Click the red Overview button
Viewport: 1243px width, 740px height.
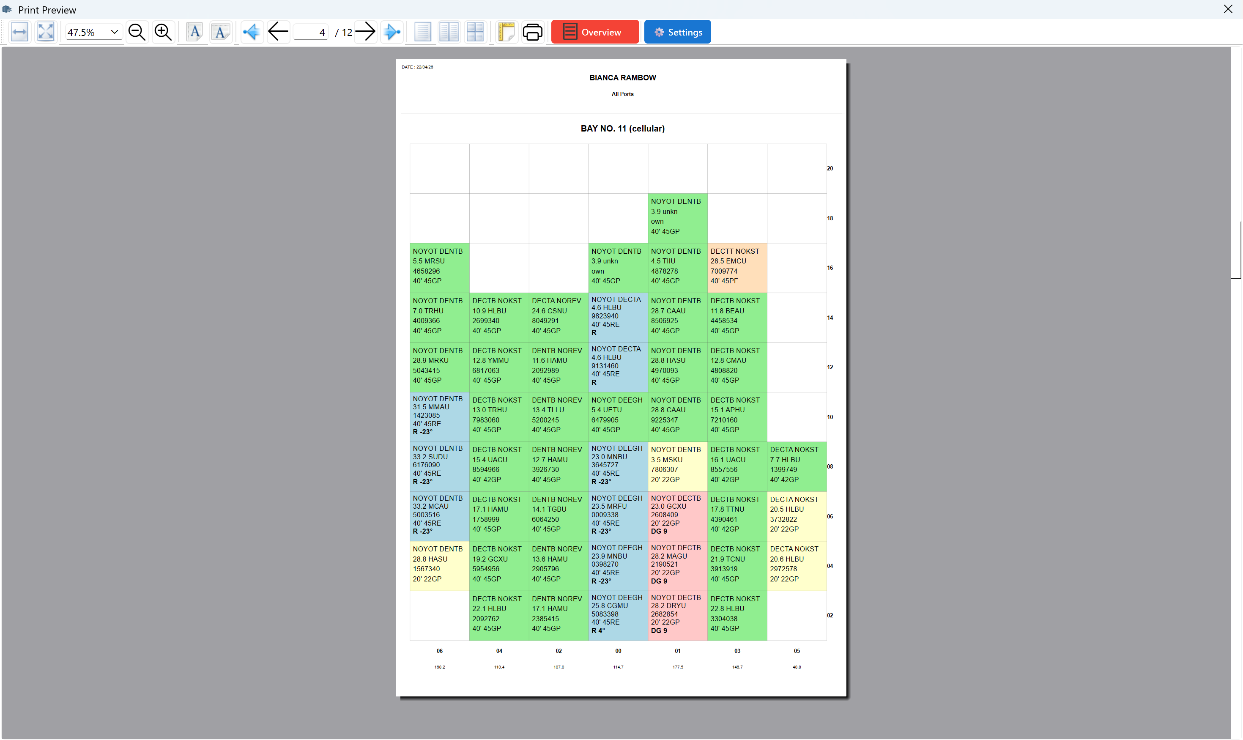click(595, 32)
